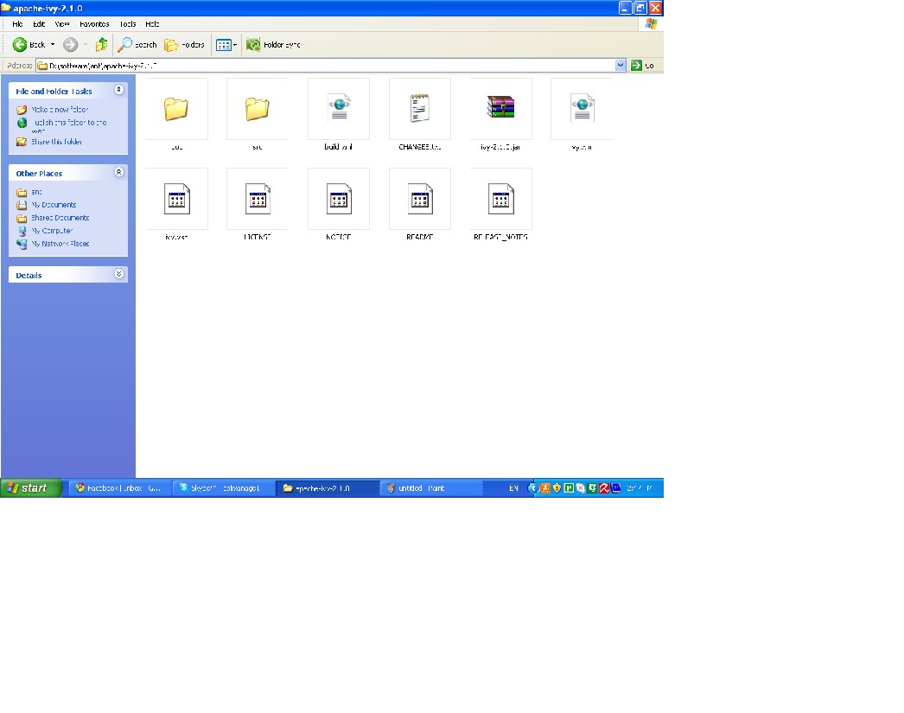Go up one folder level
Screen dimensions: 904x713
tap(101, 44)
